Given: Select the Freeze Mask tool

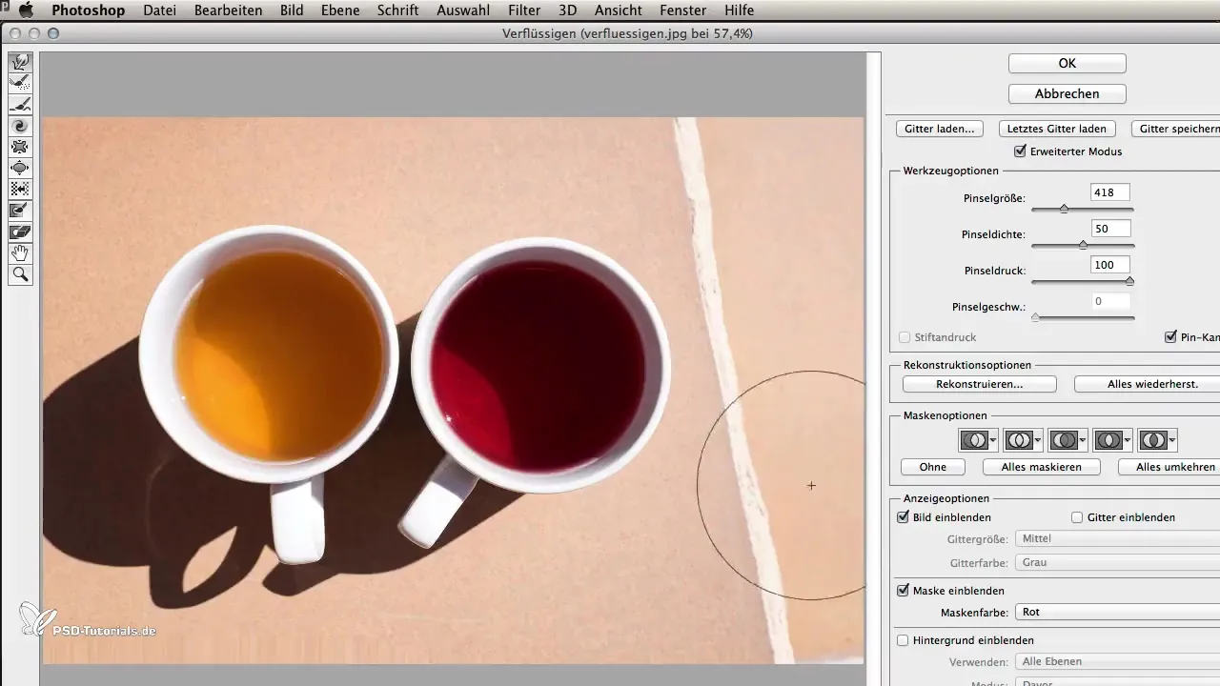Looking at the screenshot, I should [20, 211].
